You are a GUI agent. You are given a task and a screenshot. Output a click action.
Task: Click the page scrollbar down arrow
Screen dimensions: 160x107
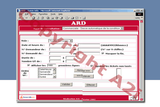click(141, 99)
